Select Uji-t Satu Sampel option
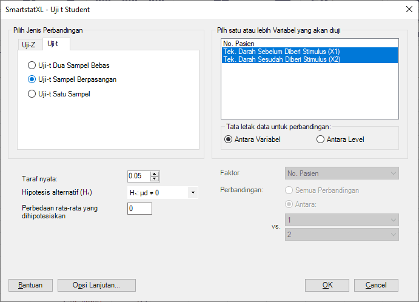 32,94
